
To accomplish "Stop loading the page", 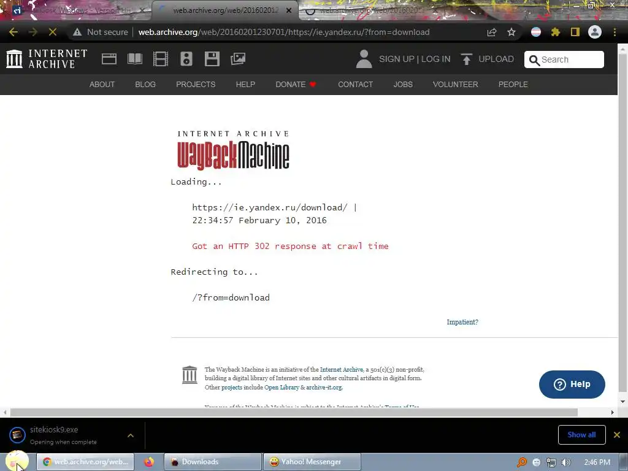I will 53,32.
